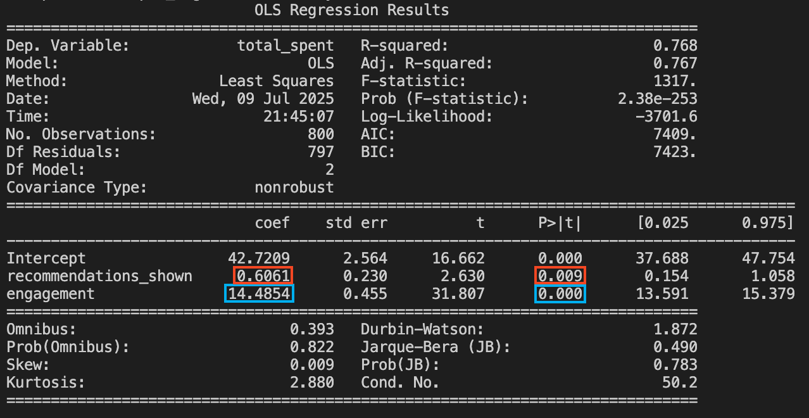Click the recommendations_shown coefficient 0.6061

click(x=263, y=275)
